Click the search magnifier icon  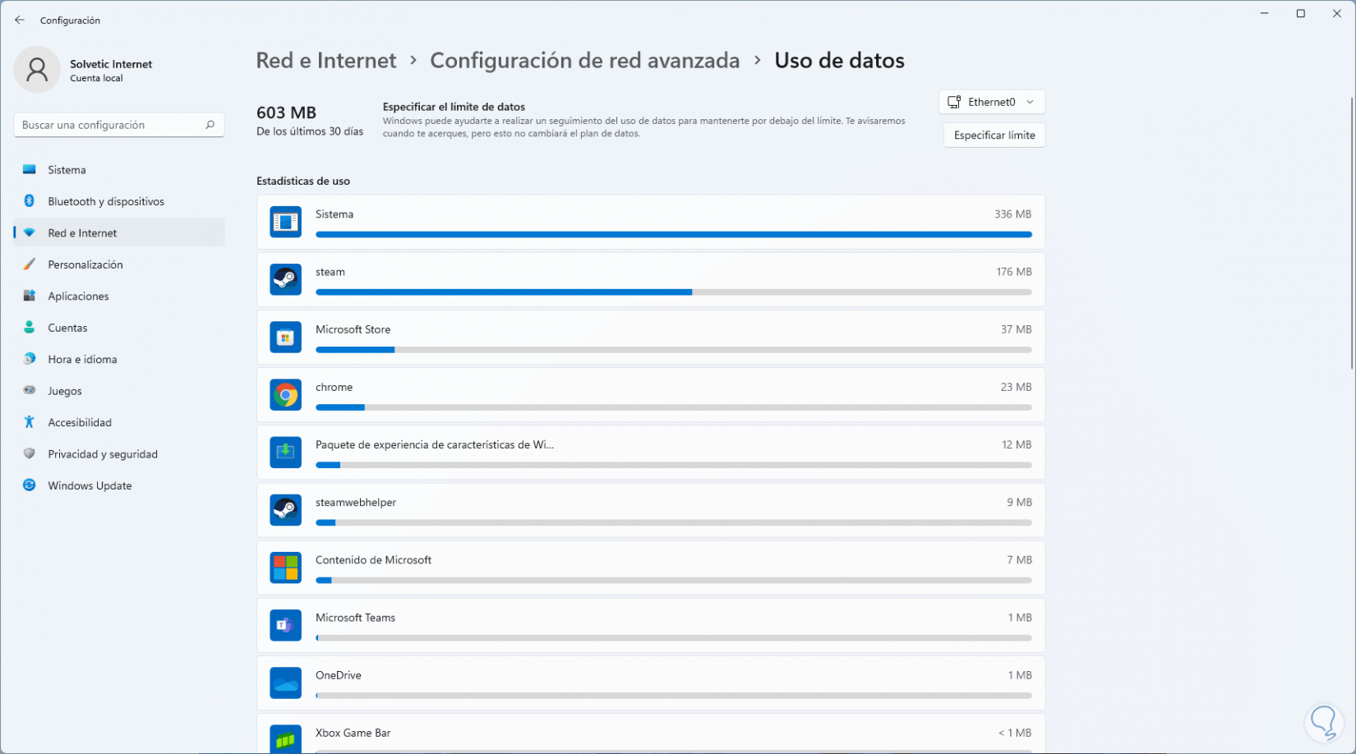tap(210, 125)
